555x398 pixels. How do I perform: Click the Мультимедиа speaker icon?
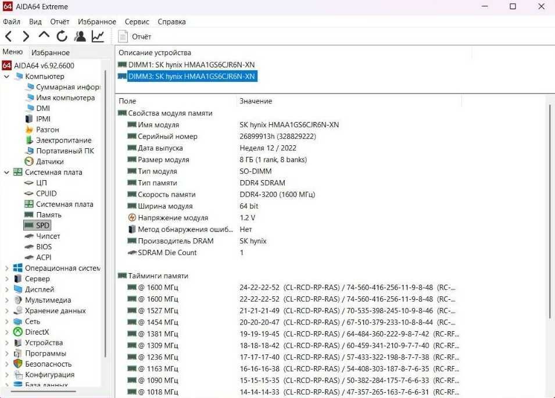(17, 300)
